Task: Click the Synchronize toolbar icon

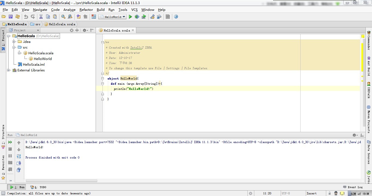Action: point(17,17)
